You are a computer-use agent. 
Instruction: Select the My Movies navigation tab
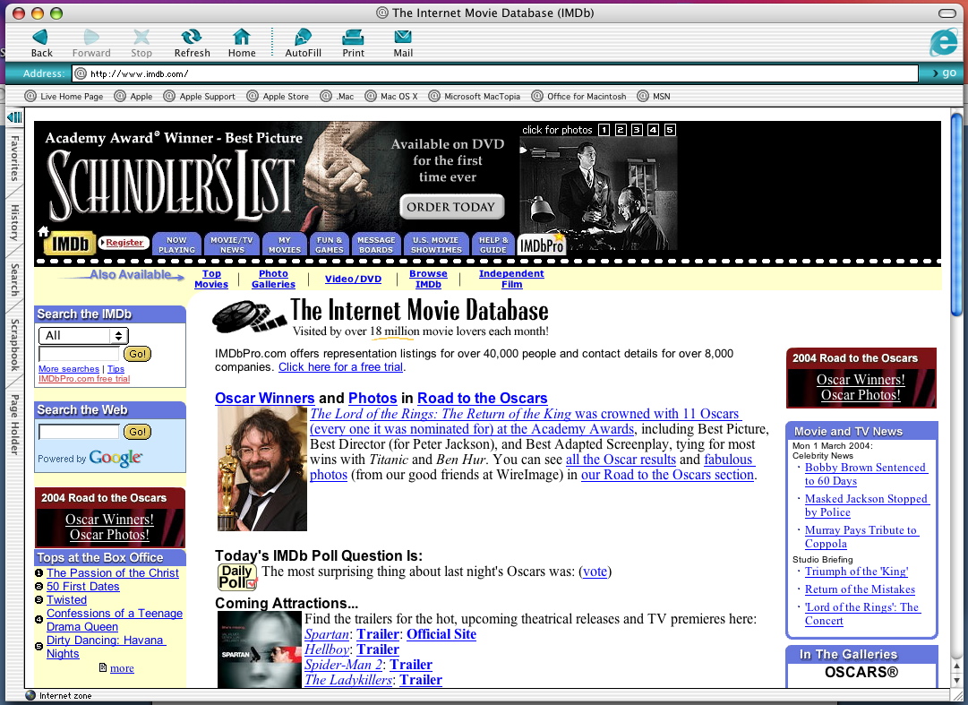click(285, 245)
